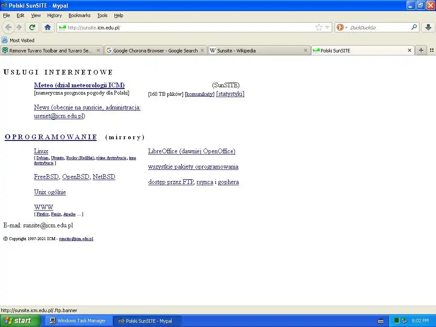Click the site identity icon in address bar
The height and width of the screenshot is (327, 436).
63,27
